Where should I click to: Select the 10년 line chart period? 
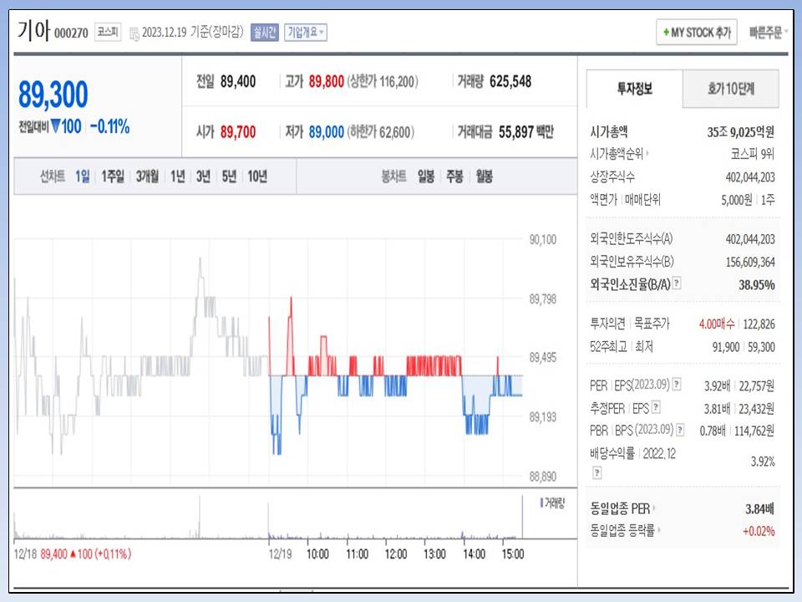257,176
